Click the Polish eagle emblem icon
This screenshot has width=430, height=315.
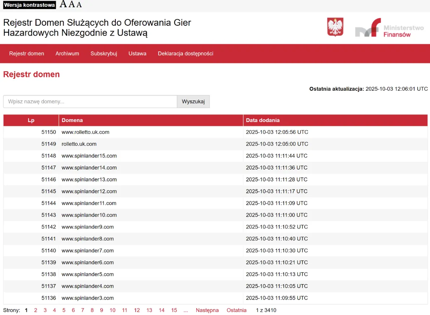click(x=335, y=27)
